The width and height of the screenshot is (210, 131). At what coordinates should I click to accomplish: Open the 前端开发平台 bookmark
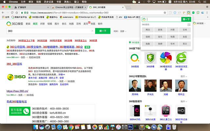pos(19,17)
